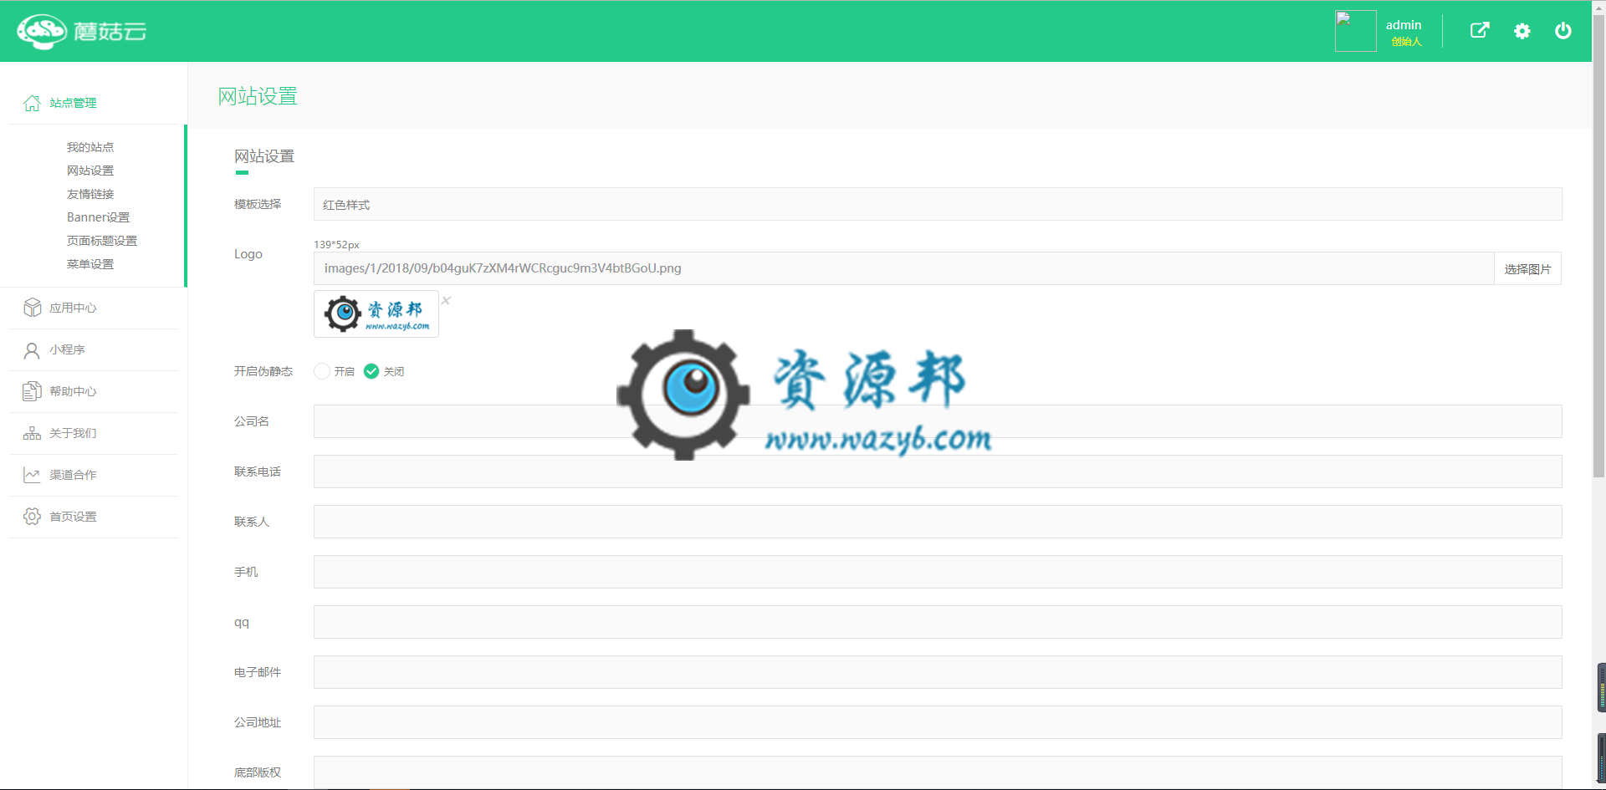
Task: Expand the 首页设置 menu section
Action: [x=94, y=517]
